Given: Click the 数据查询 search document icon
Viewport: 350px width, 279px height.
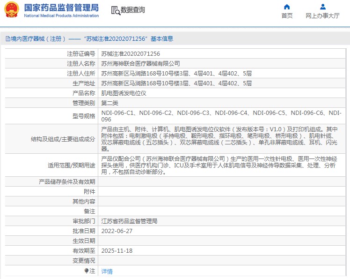Looking at the screenshot, I should 115,10.
